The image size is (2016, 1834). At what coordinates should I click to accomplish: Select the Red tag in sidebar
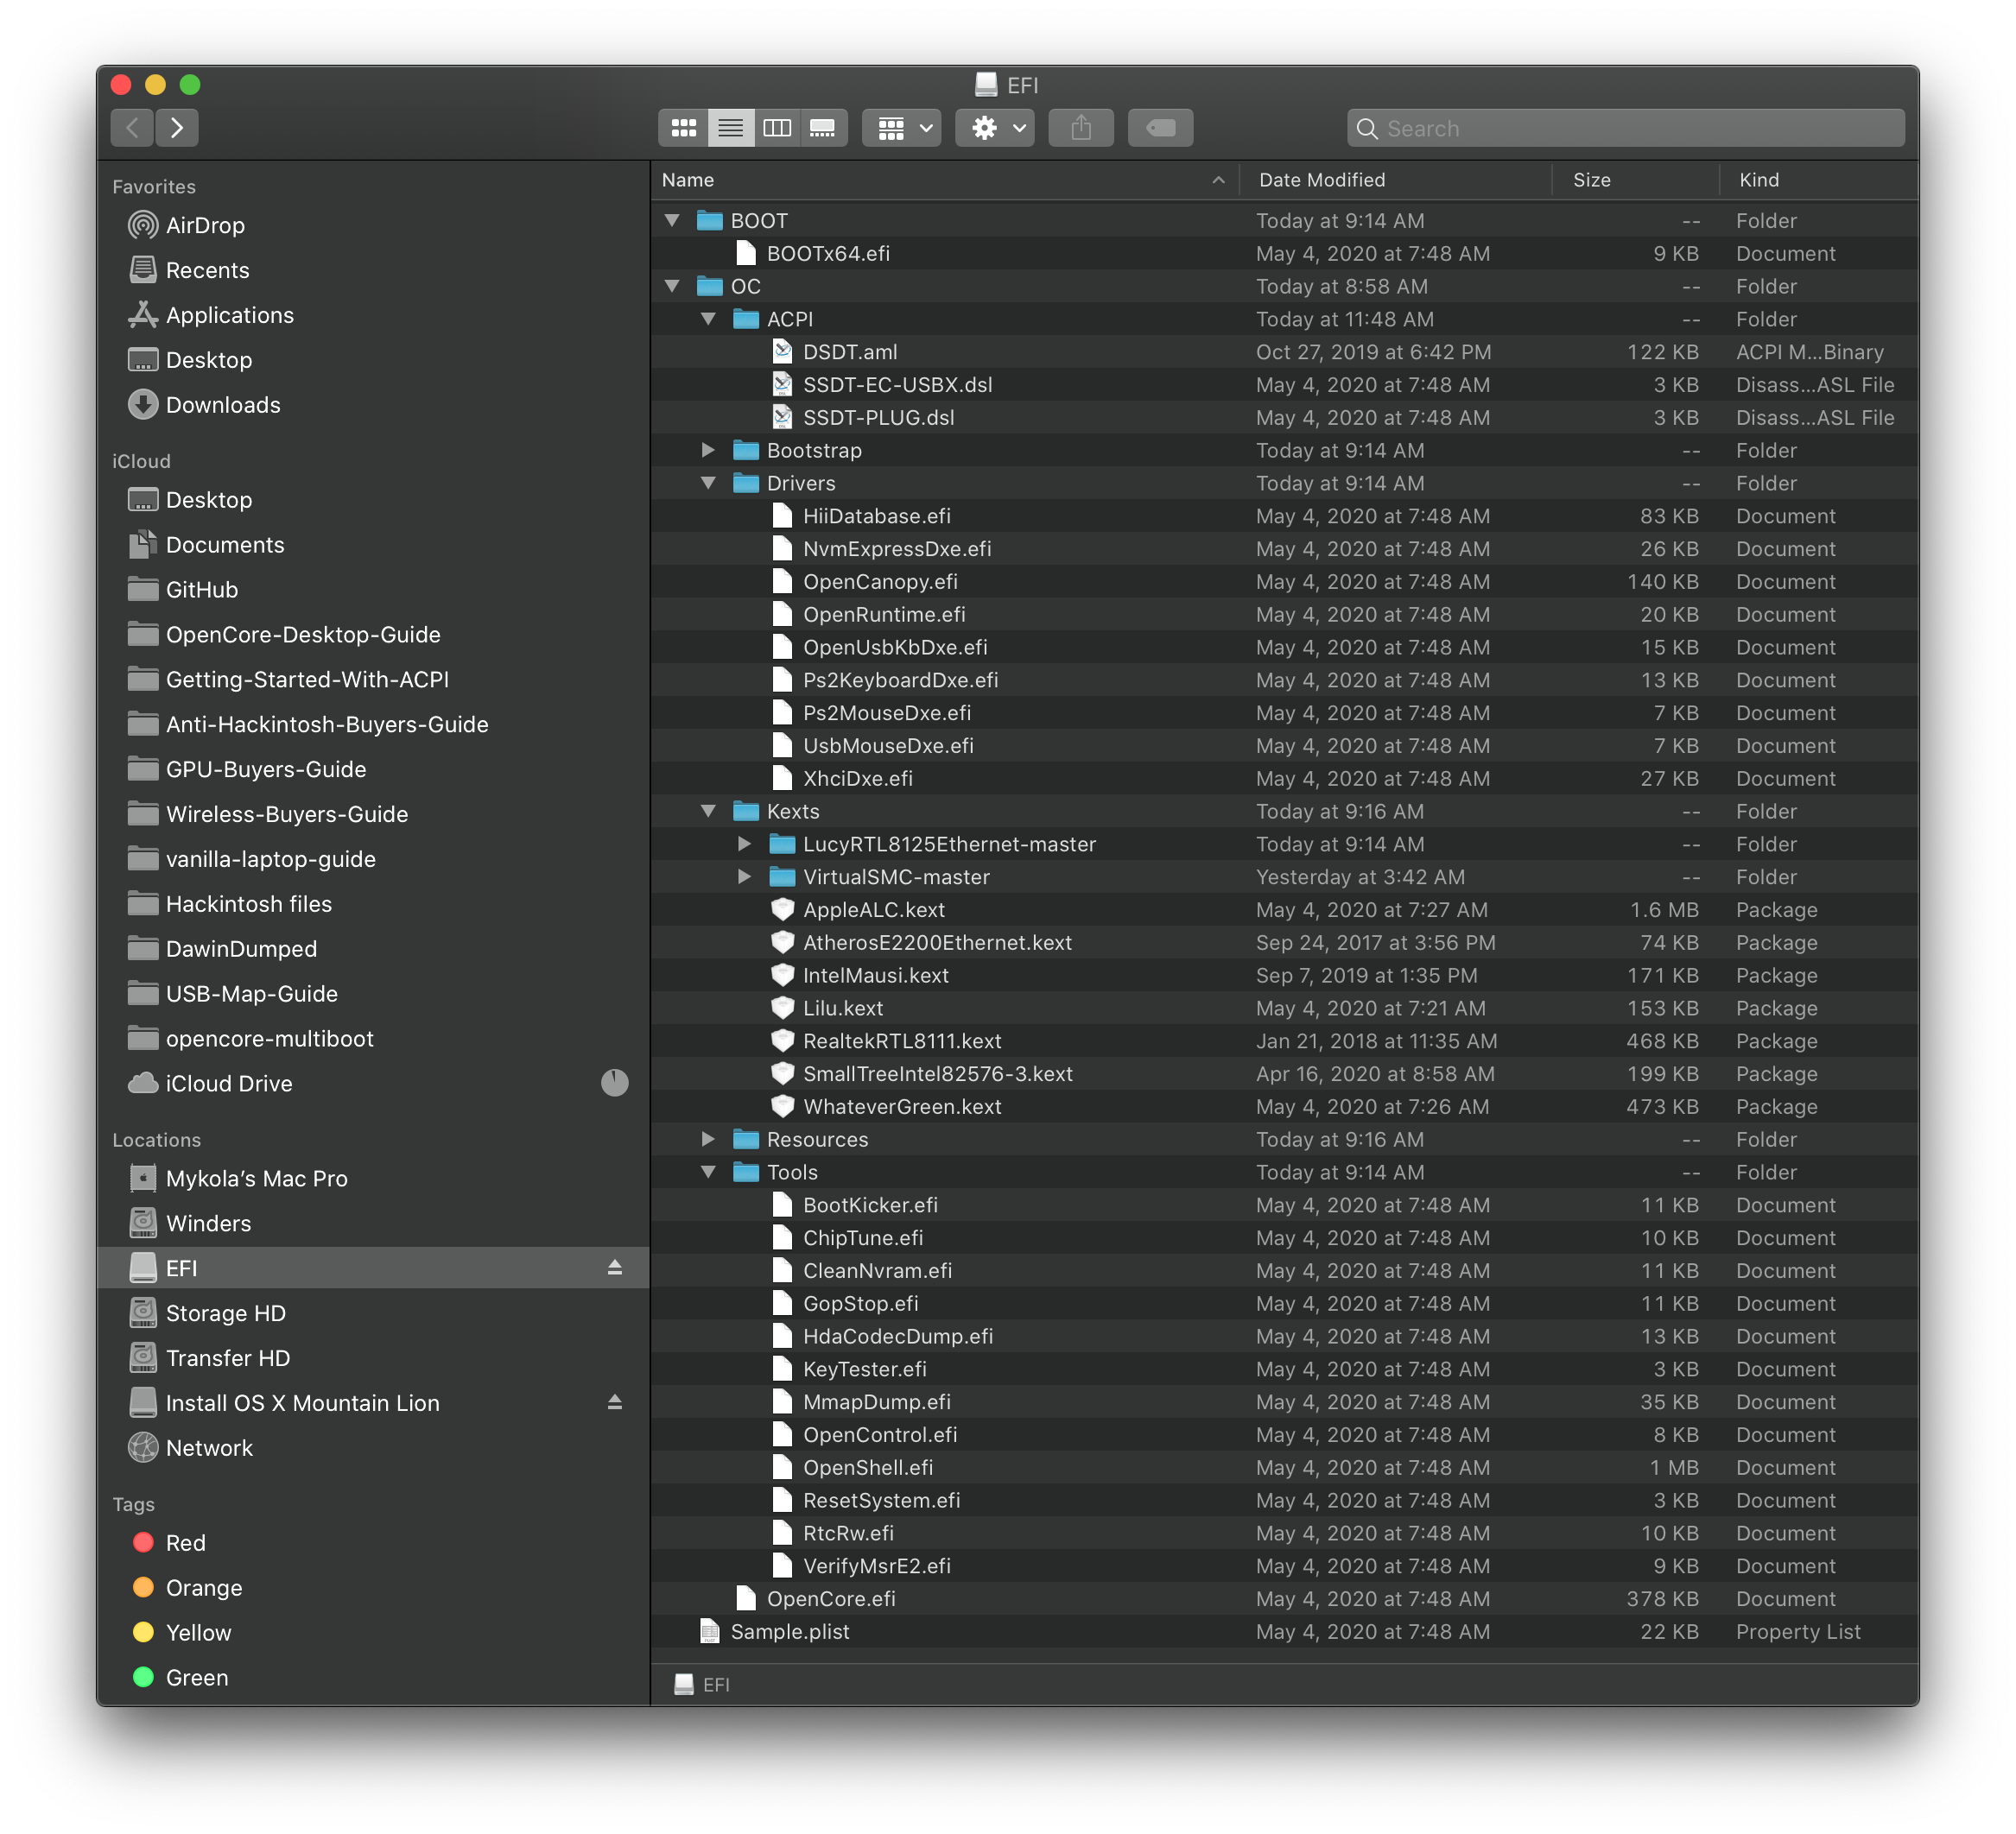(x=185, y=1543)
